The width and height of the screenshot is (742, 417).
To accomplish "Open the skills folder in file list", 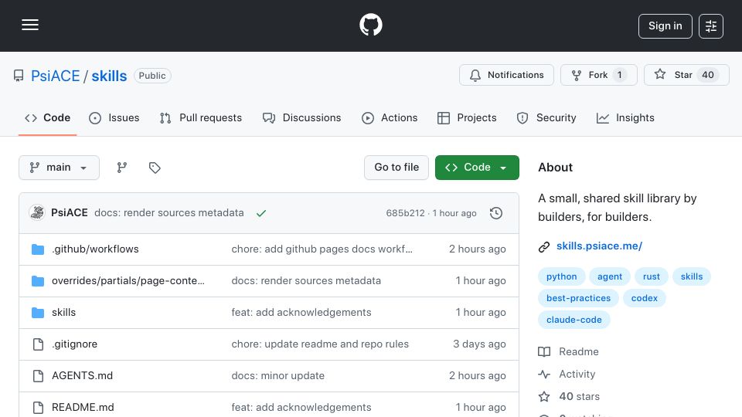I will (x=64, y=313).
